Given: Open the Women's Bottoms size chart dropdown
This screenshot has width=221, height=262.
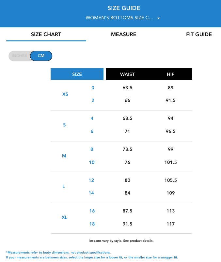Looking at the screenshot, I should 119,18.
